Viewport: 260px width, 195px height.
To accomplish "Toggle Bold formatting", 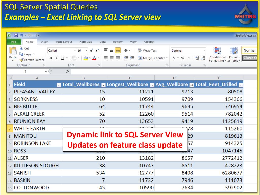I will click(x=51, y=58).
